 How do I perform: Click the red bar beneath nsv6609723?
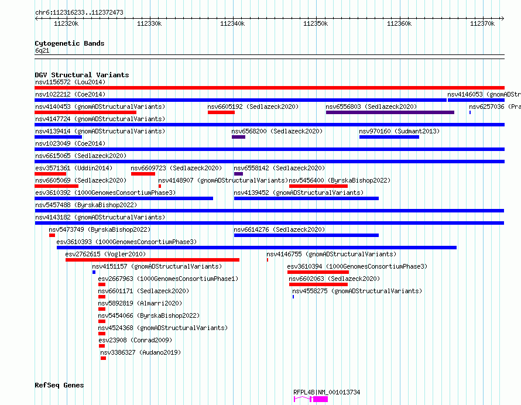coord(143,174)
